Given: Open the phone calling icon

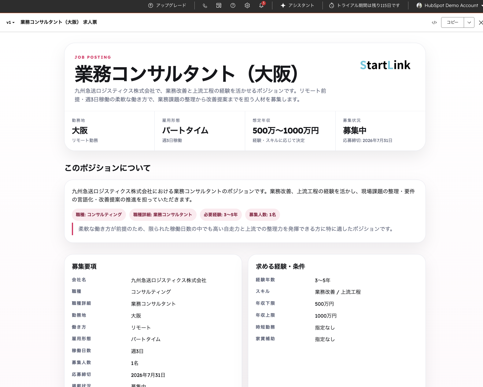Looking at the screenshot, I should tap(205, 5).
